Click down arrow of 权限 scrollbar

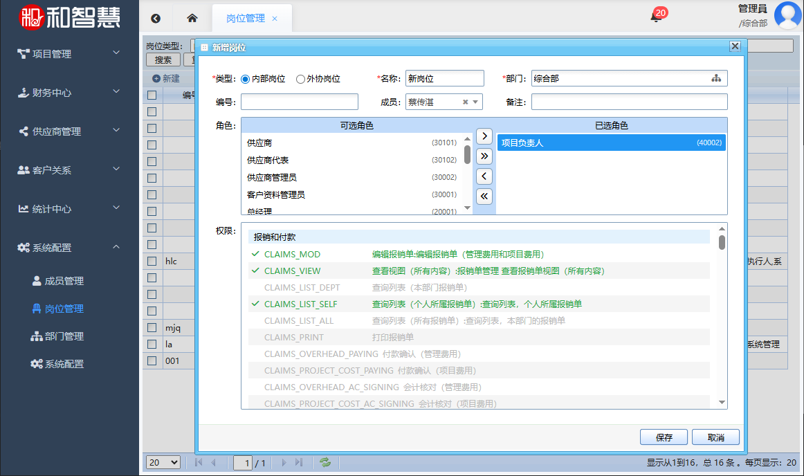(722, 403)
